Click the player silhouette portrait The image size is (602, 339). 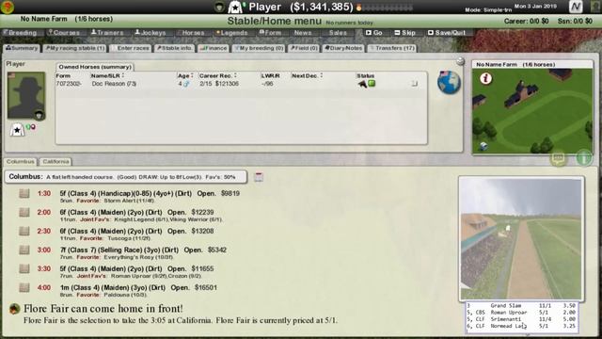tap(26, 95)
